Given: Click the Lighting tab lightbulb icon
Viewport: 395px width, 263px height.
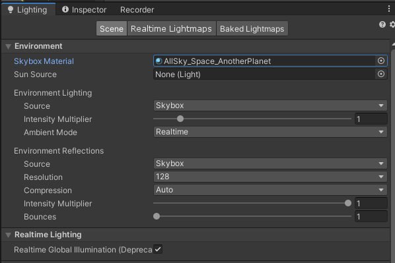Looking at the screenshot, I should (x=11, y=9).
